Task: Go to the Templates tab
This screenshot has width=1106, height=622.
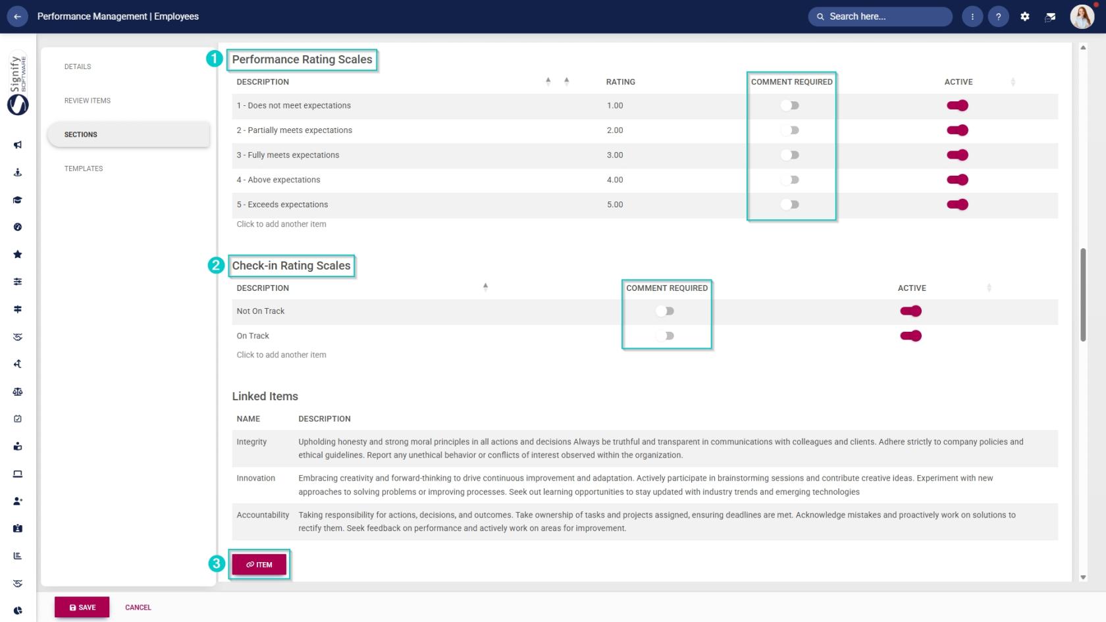Action: tap(84, 168)
